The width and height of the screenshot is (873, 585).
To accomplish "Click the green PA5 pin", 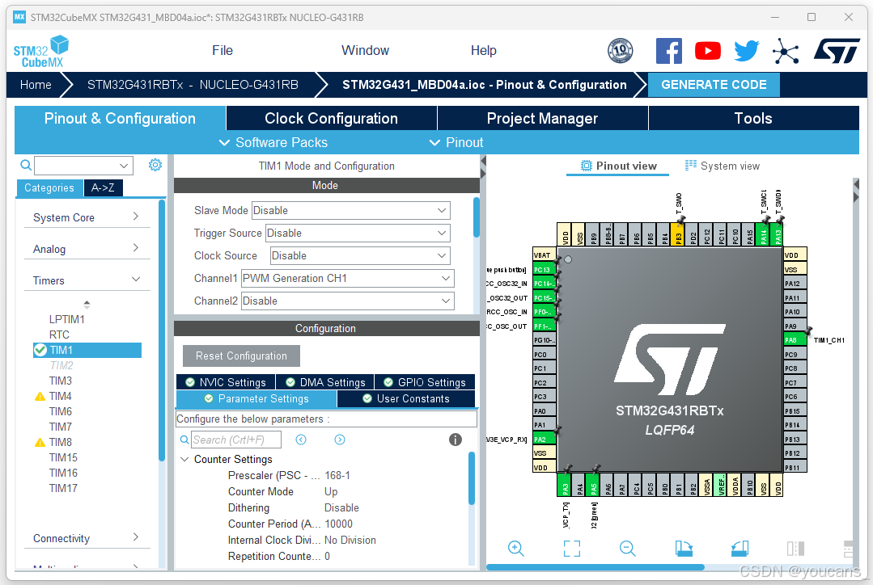I will click(x=593, y=485).
